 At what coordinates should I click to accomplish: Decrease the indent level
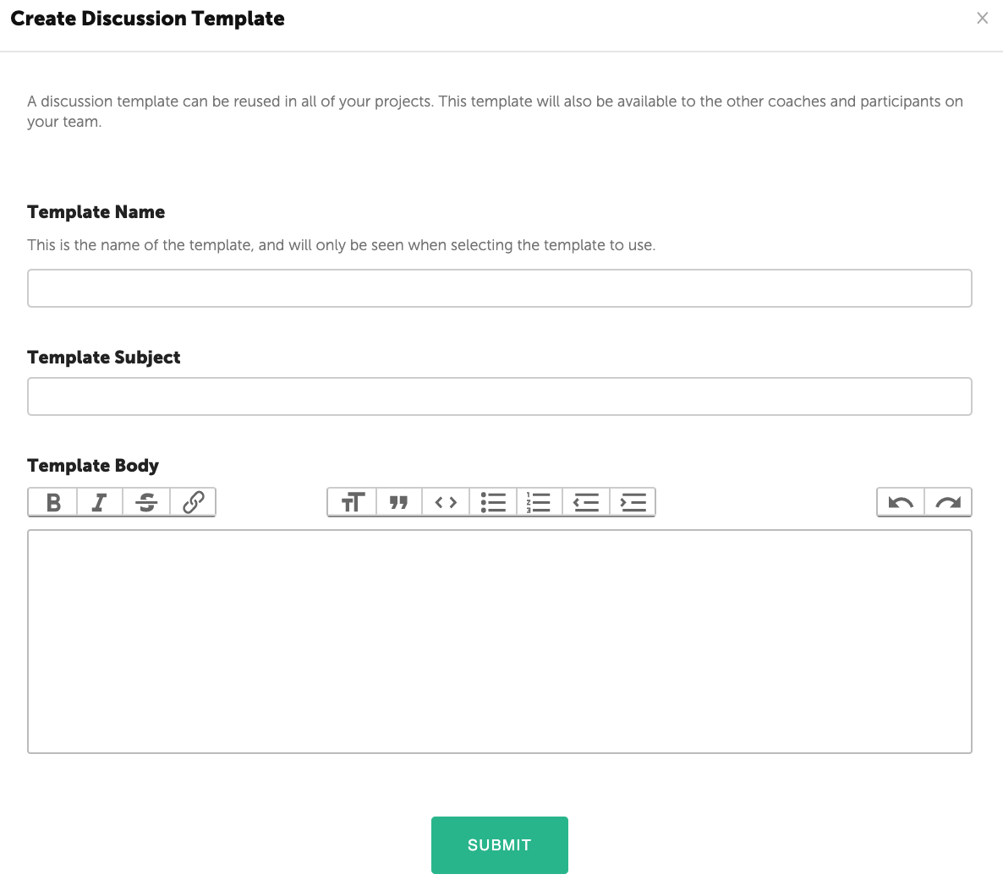pyautogui.click(x=586, y=502)
